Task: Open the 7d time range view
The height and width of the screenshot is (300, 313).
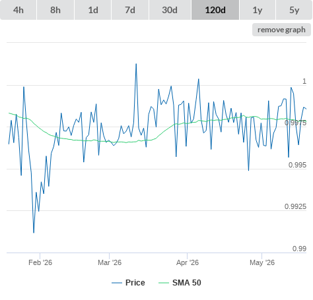Action: click(x=130, y=10)
